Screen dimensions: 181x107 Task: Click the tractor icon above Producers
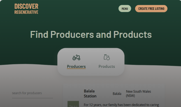[x=76, y=57]
